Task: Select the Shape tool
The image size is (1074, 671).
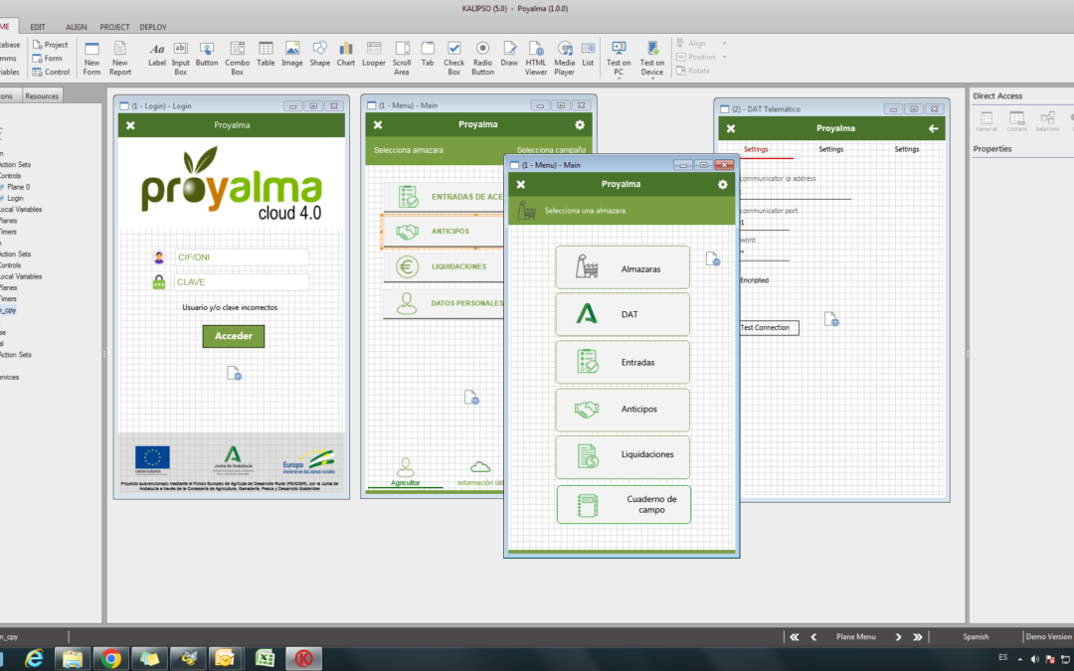Action: click(320, 54)
